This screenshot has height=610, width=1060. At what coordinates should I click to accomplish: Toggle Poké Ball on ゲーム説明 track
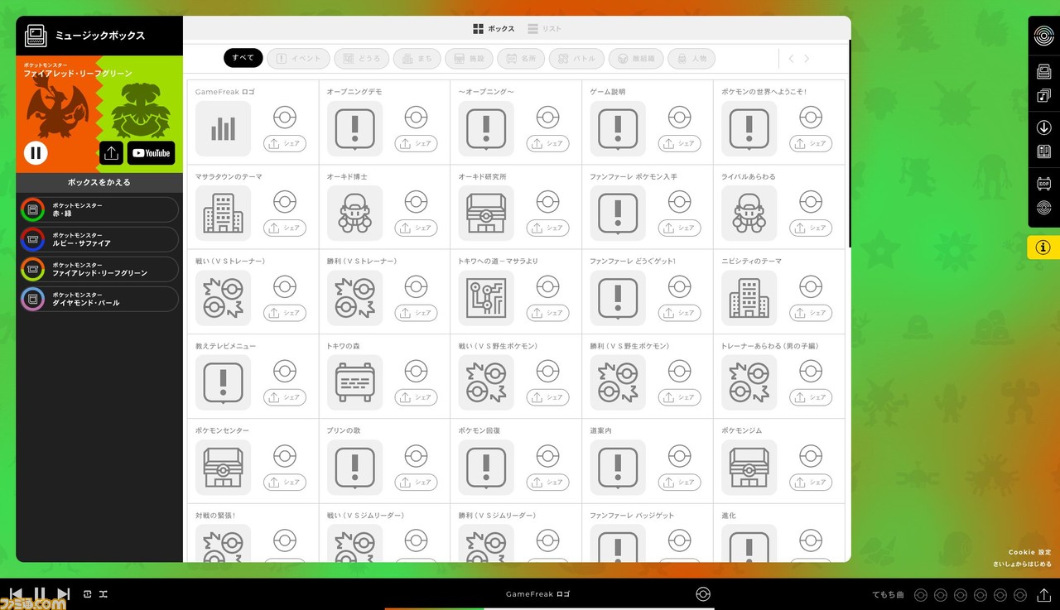click(x=680, y=117)
